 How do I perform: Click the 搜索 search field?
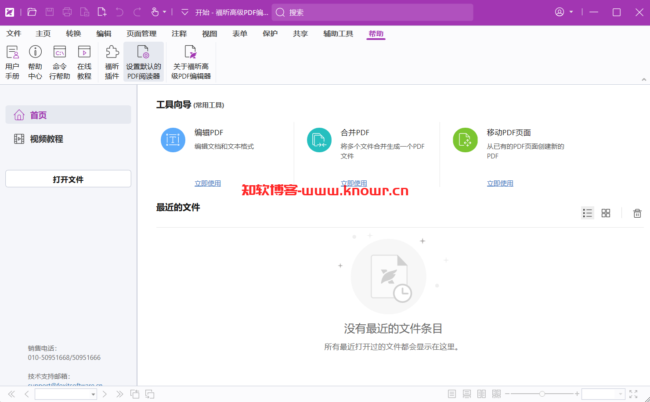(372, 12)
